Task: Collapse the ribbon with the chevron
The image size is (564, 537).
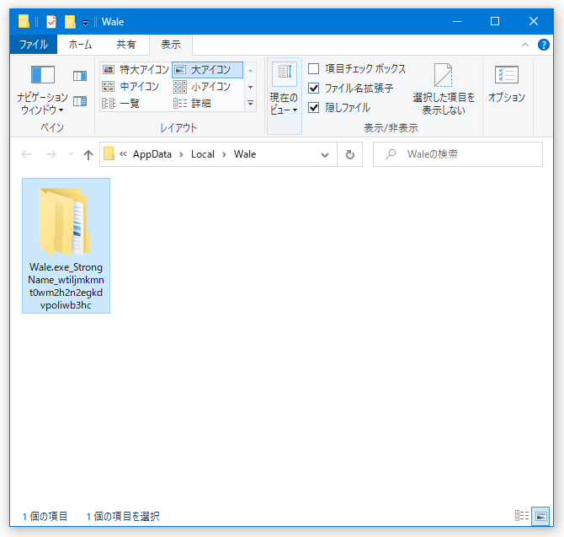Action: click(x=525, y=45)
